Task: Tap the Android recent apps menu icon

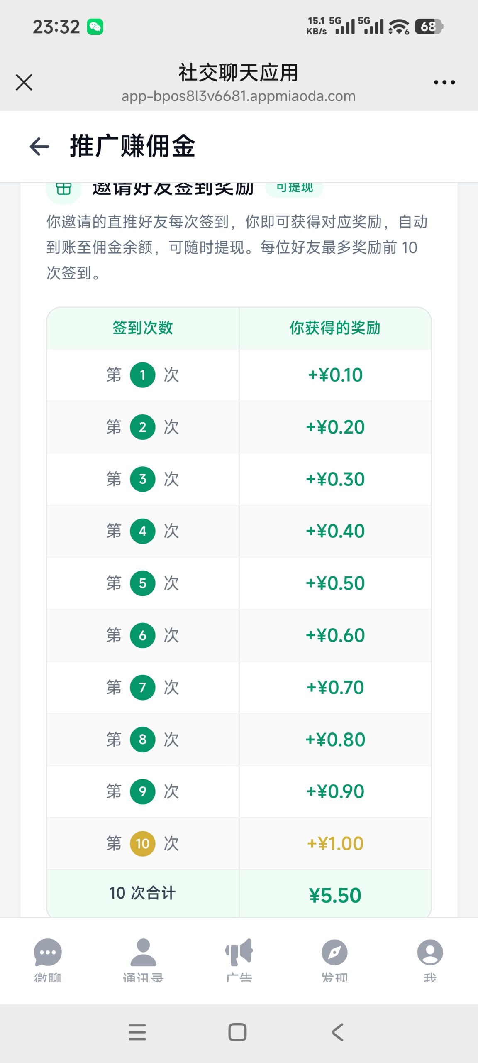Action: pos(137,1032)
